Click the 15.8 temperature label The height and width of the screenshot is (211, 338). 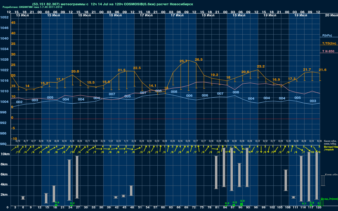[x=106, y=82]
